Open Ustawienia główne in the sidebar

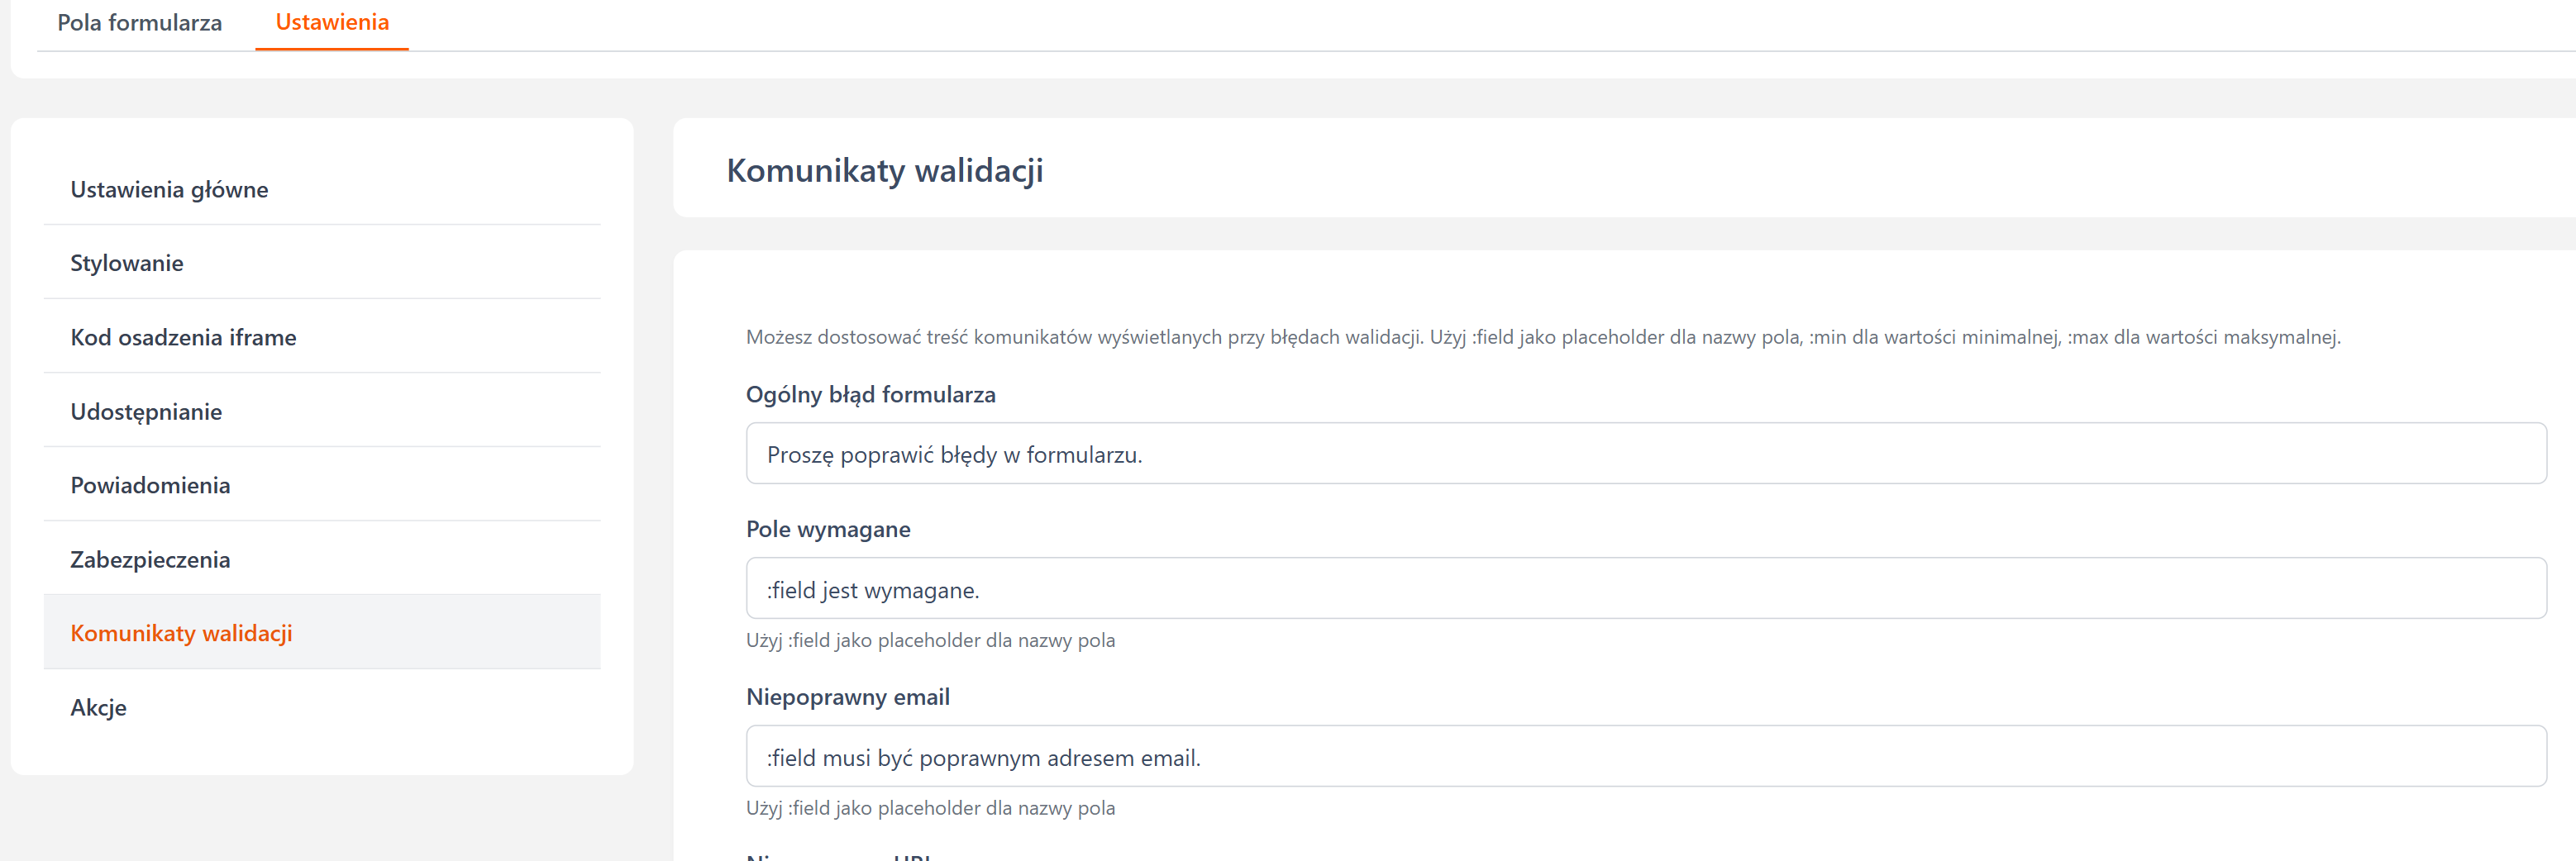tap(169, 189)
